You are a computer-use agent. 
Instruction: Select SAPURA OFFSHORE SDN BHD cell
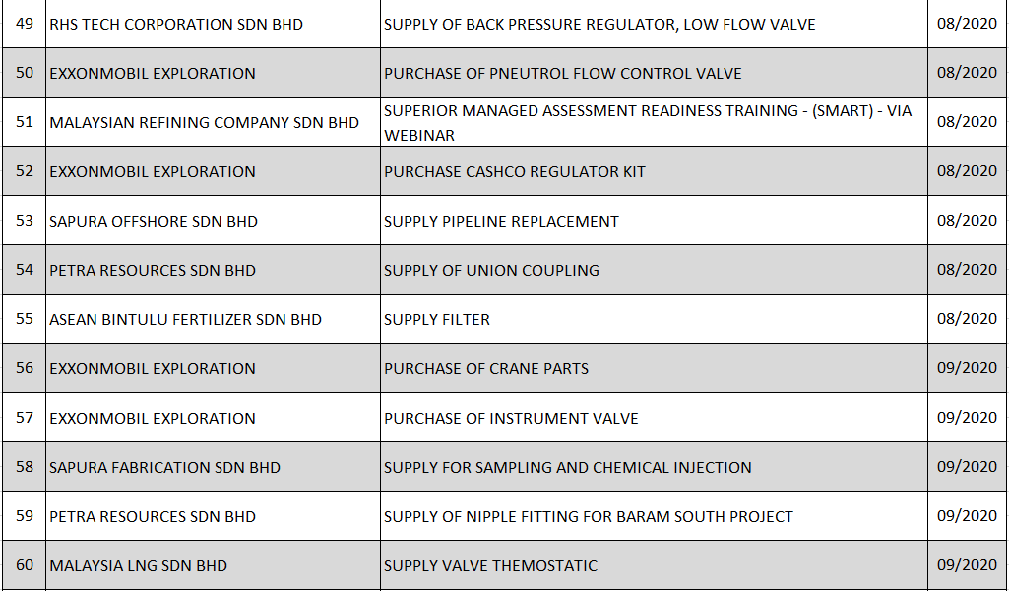coord(154,221)
